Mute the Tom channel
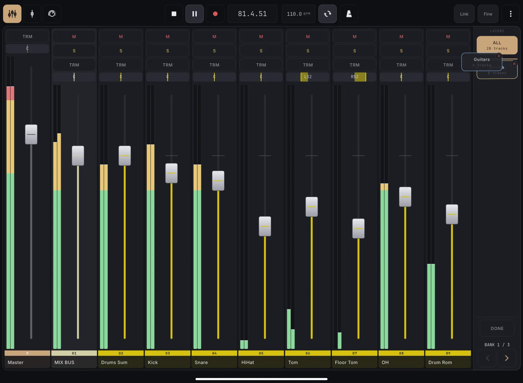The height and width of the screenshot is (383, 523). [x=308, y=37]
